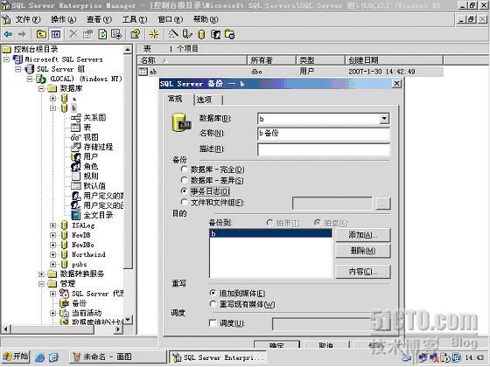The height and width of the screenshot is (367, 490).
Task: Click the Internet Explorer quick launch icon
Action: click(x=39, y=357)
